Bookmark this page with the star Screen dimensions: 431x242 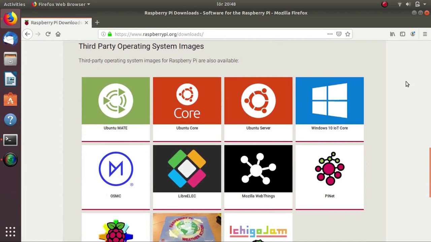pos(347,34)
